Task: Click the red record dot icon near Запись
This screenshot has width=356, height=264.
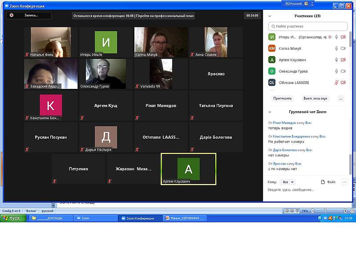Action: 12,15
